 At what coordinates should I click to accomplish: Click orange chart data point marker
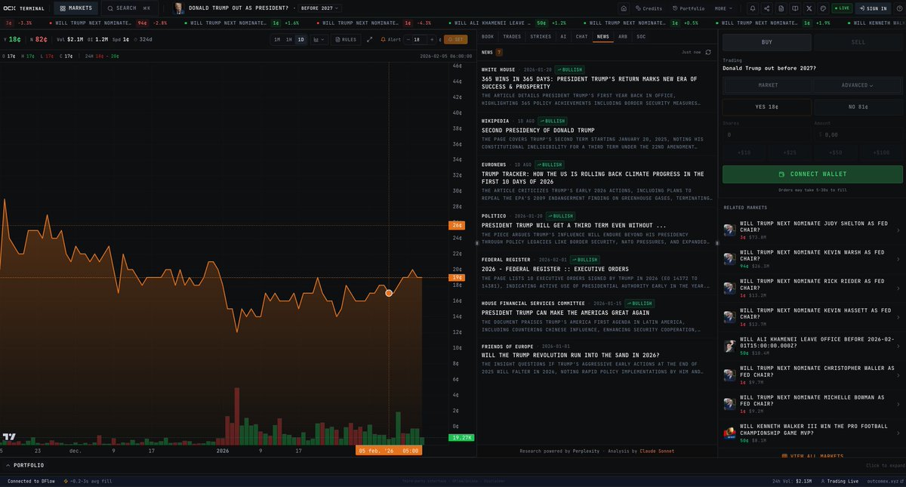click(389, 292)
